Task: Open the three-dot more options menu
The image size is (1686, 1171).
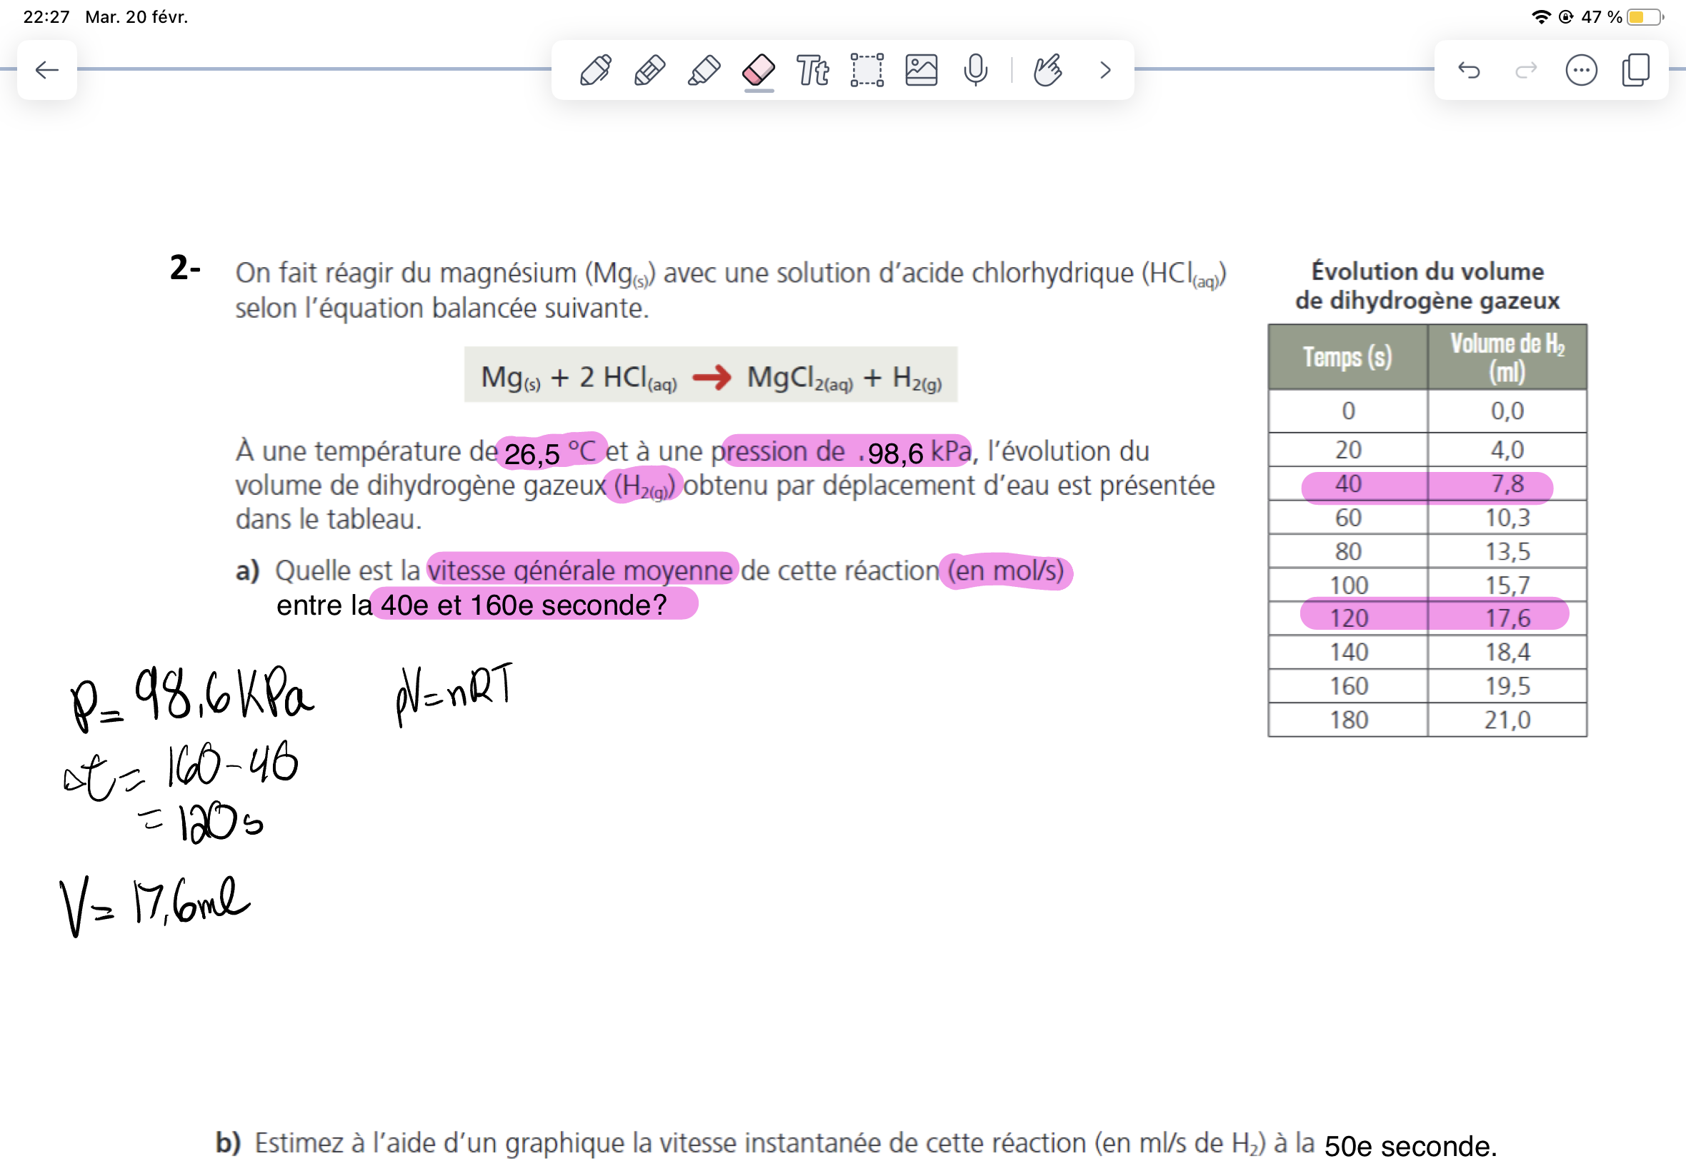Action: [x=1580, y=71]
